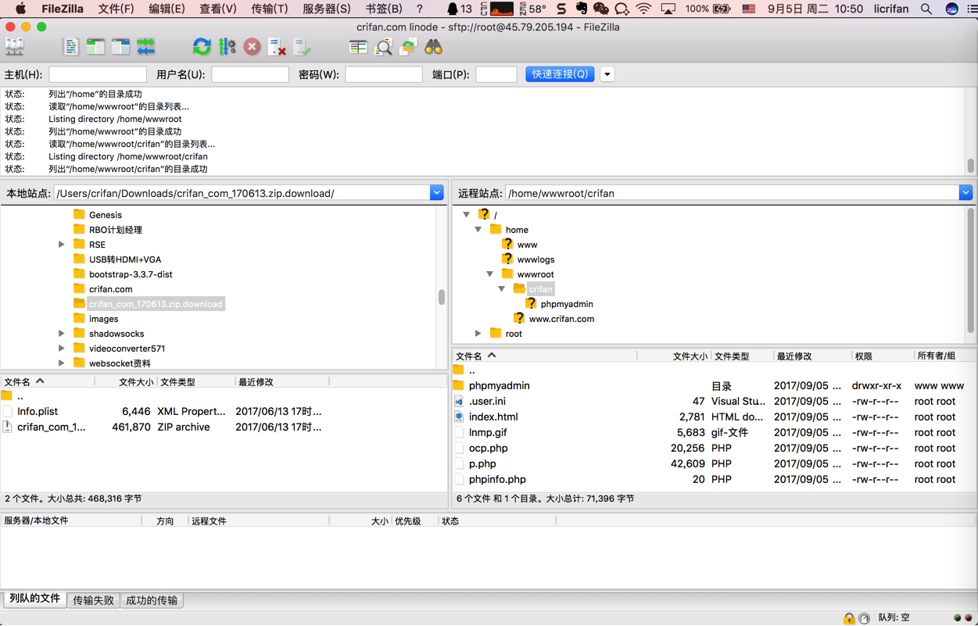The image size is (978, 626).
Task: Open remote site path dropdown
Action: (965, 193)
